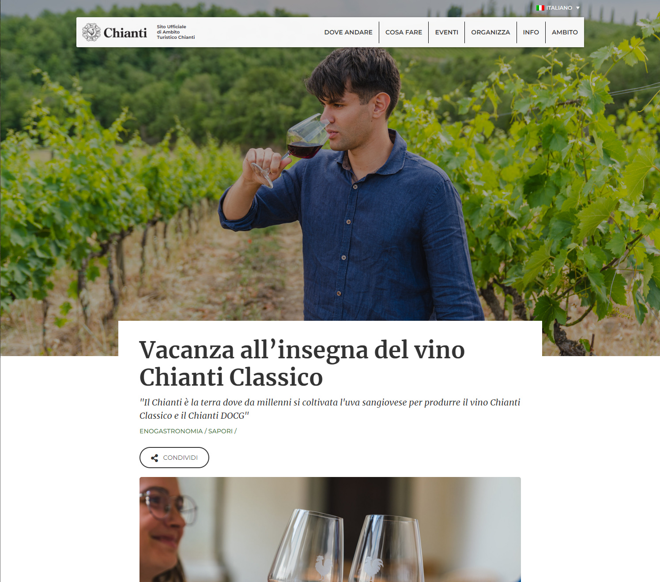Open the ORGANIZZA menu
Screen dimensions: 660x582
pos(490,32)
